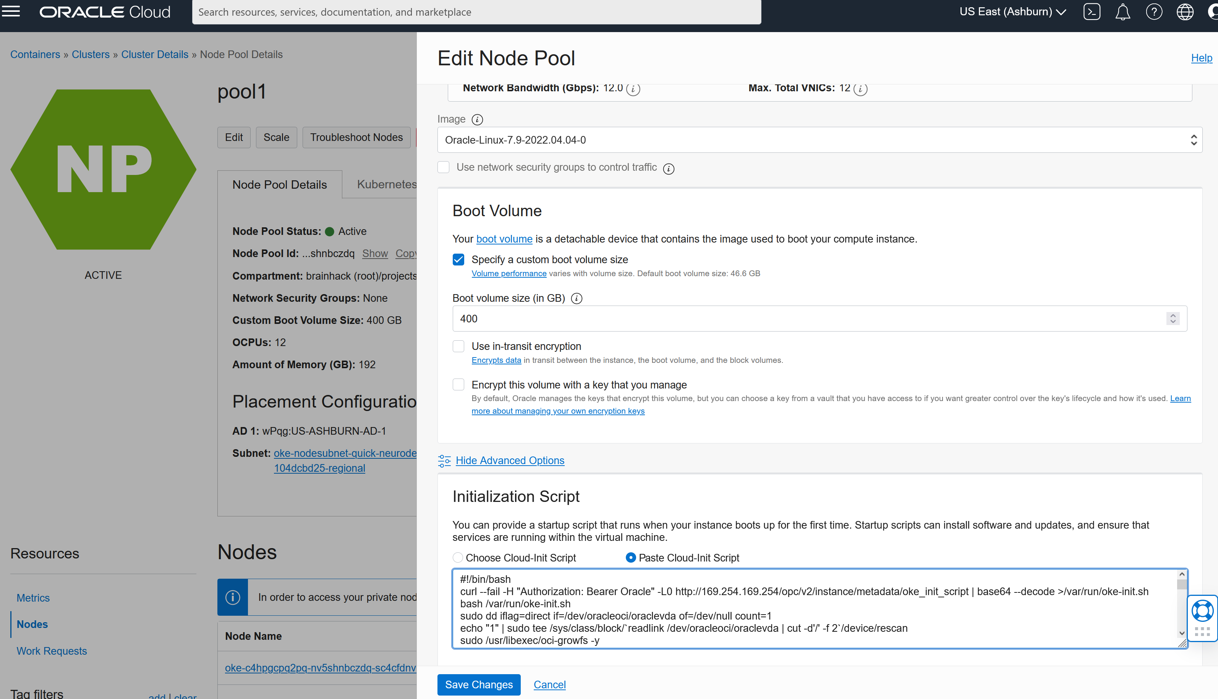Open the US East (Ashburn) region selector
This screenshot has height=699, width=1218.
tap(1013, 11)
